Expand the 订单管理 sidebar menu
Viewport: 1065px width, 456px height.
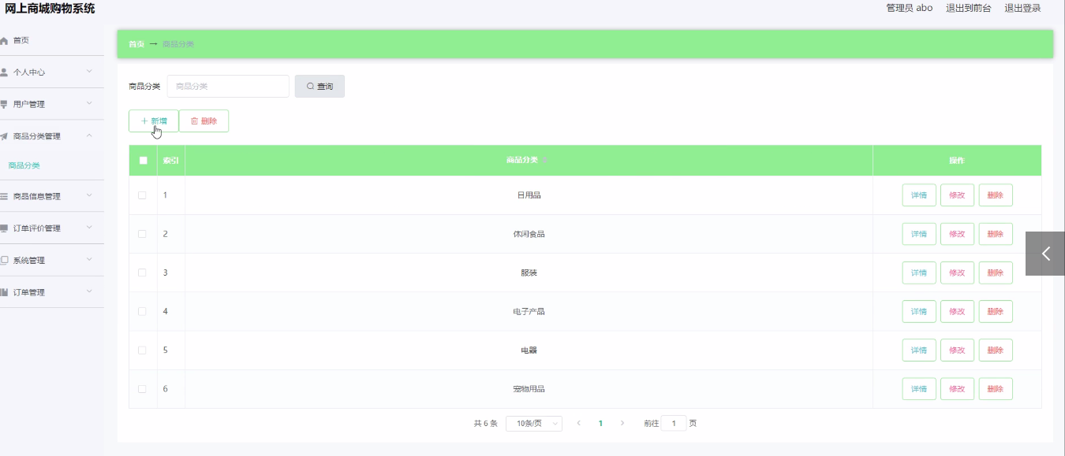(x=47, y=292)
